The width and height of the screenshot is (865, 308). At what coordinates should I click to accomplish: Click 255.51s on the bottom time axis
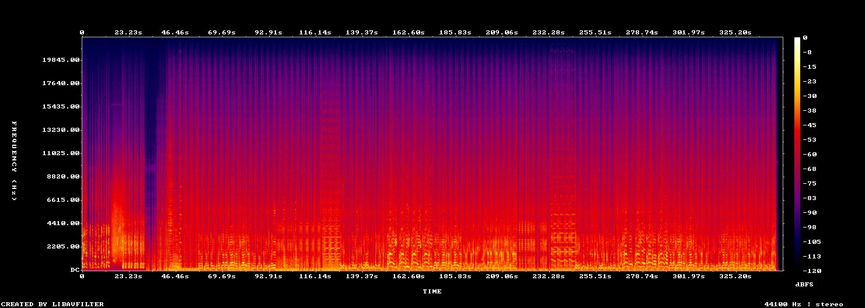point(595,276)
